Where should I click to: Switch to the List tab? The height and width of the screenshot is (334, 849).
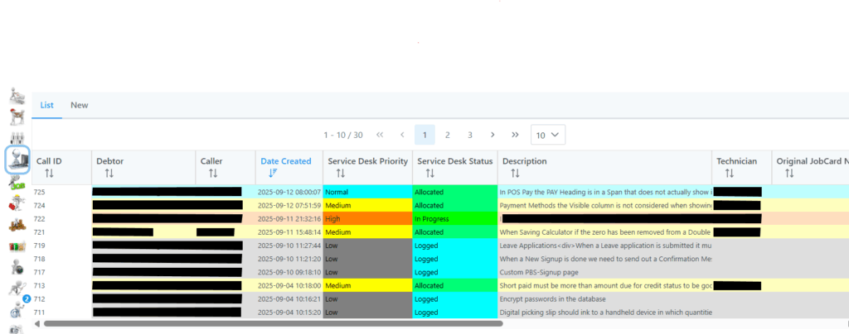47,106
